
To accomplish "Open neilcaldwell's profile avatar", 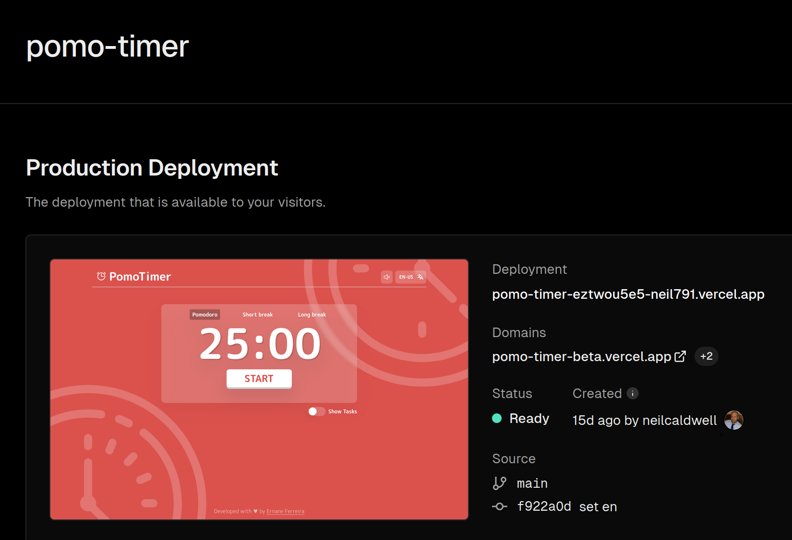I will [733, 420].
